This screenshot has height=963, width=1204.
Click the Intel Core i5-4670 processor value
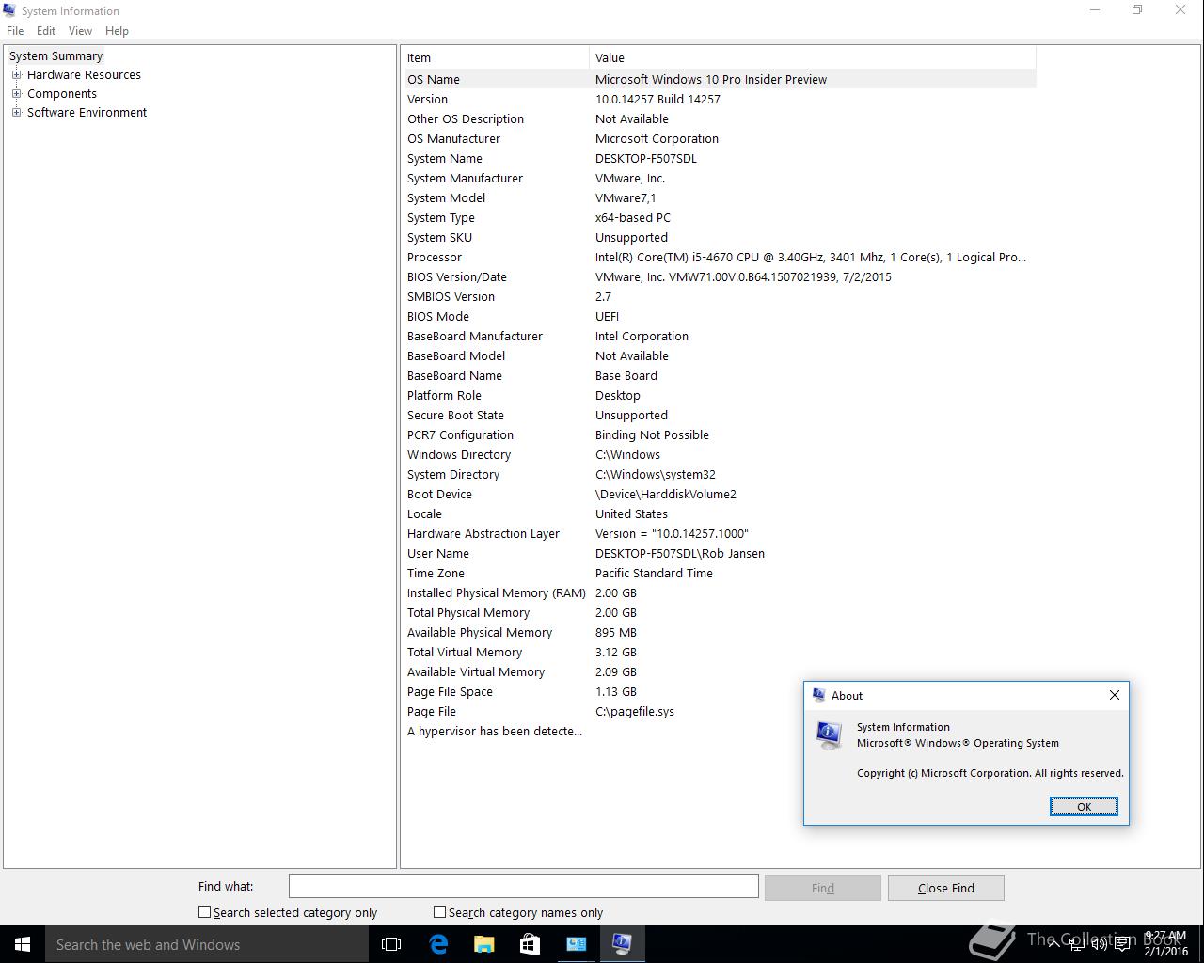811,257
